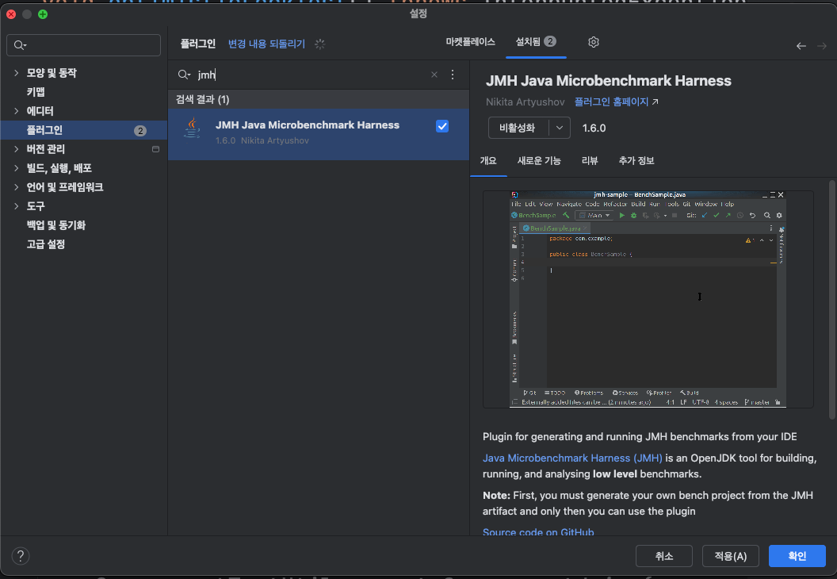Expand the 빌드, 실행, 배포 settings group
The height and width of the screenshot is (579, 837).
tap(16, 168)
